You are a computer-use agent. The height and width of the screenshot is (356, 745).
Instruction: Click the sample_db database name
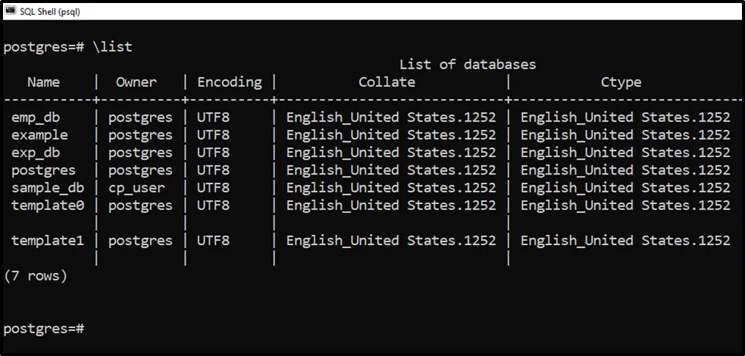click(47, 187)
